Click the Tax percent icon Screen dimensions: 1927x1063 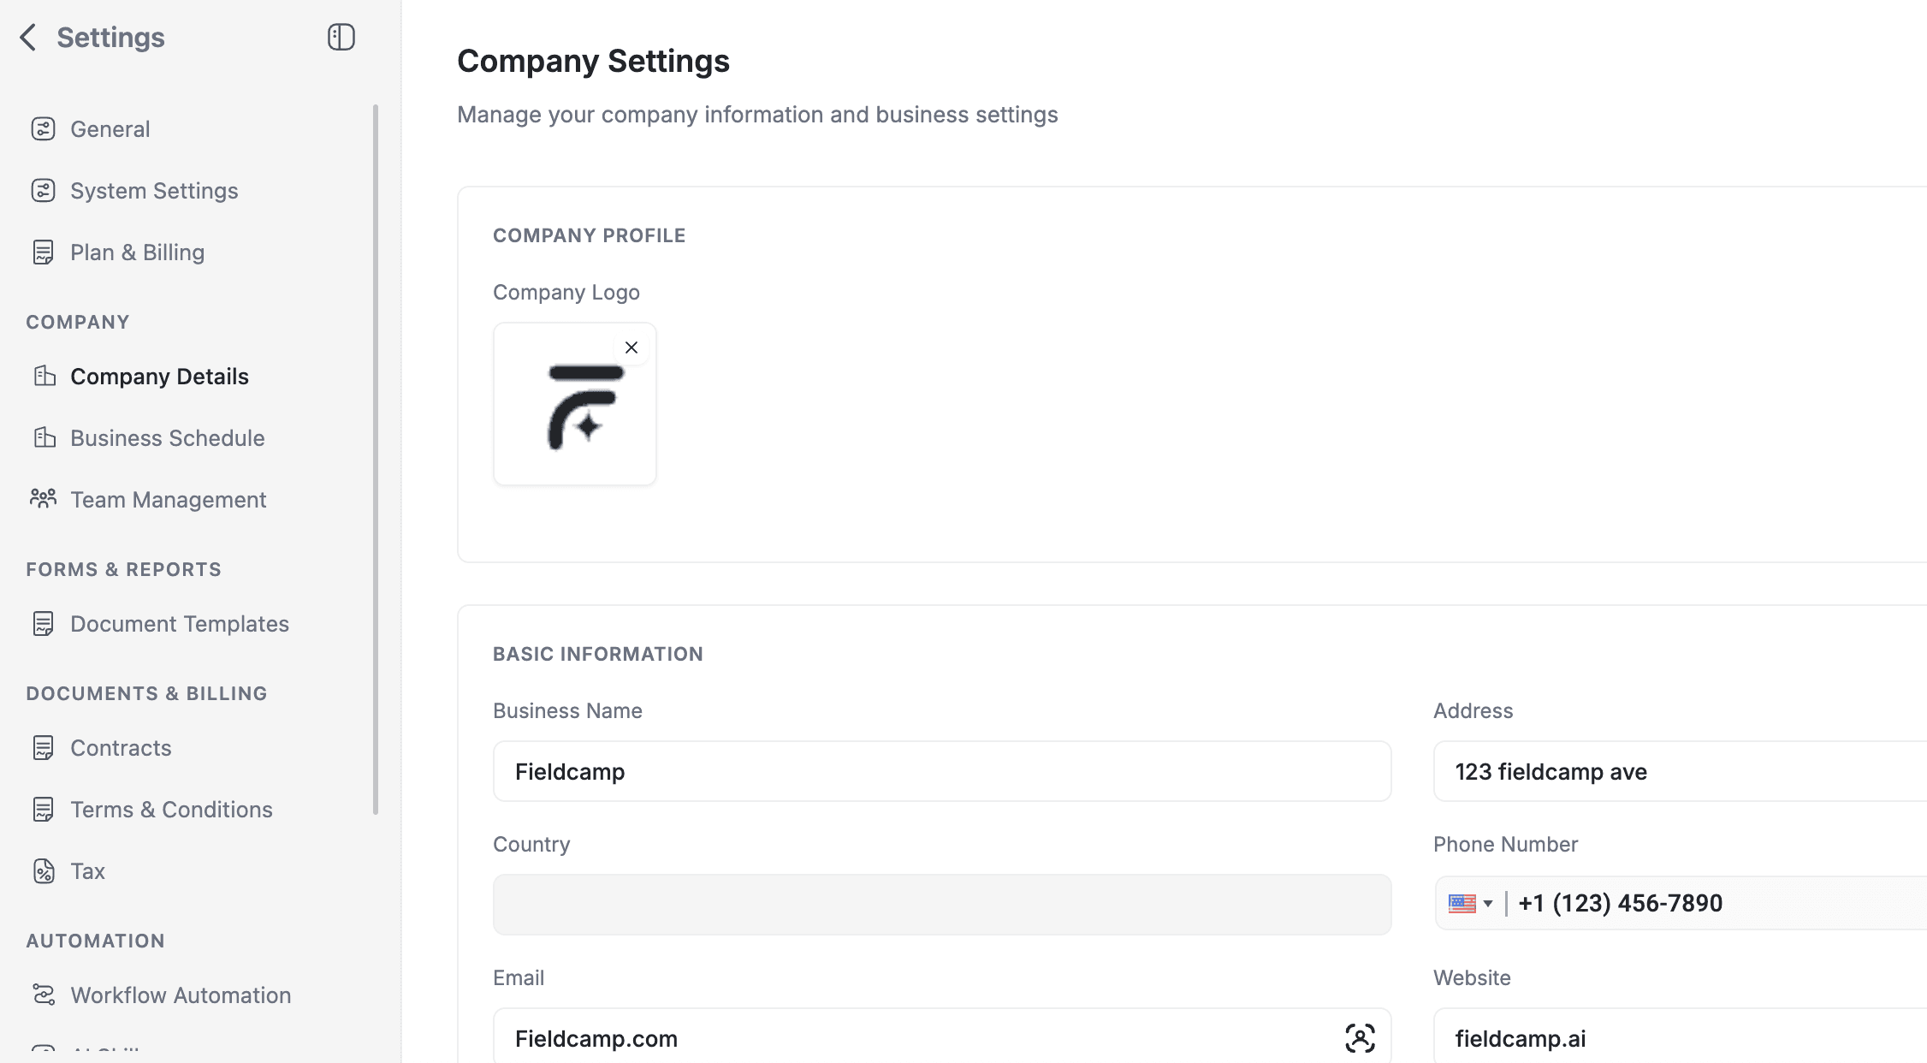pos(44,870)
